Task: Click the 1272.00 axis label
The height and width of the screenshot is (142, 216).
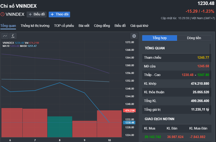Action: (129, 42)
